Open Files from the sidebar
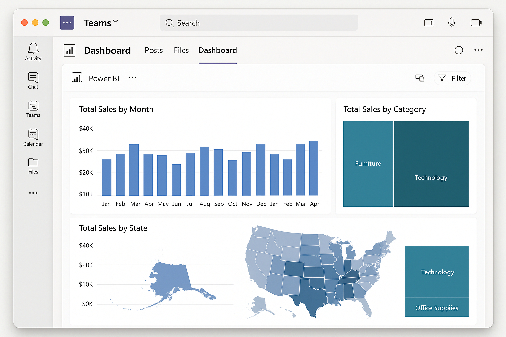The height and width of the screenshot is (337, 506). tap(33, 165)
